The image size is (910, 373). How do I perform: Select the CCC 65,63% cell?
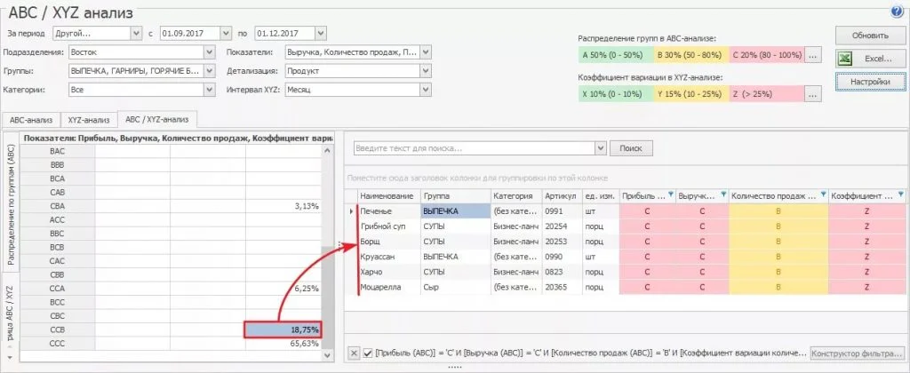[283, 344]
